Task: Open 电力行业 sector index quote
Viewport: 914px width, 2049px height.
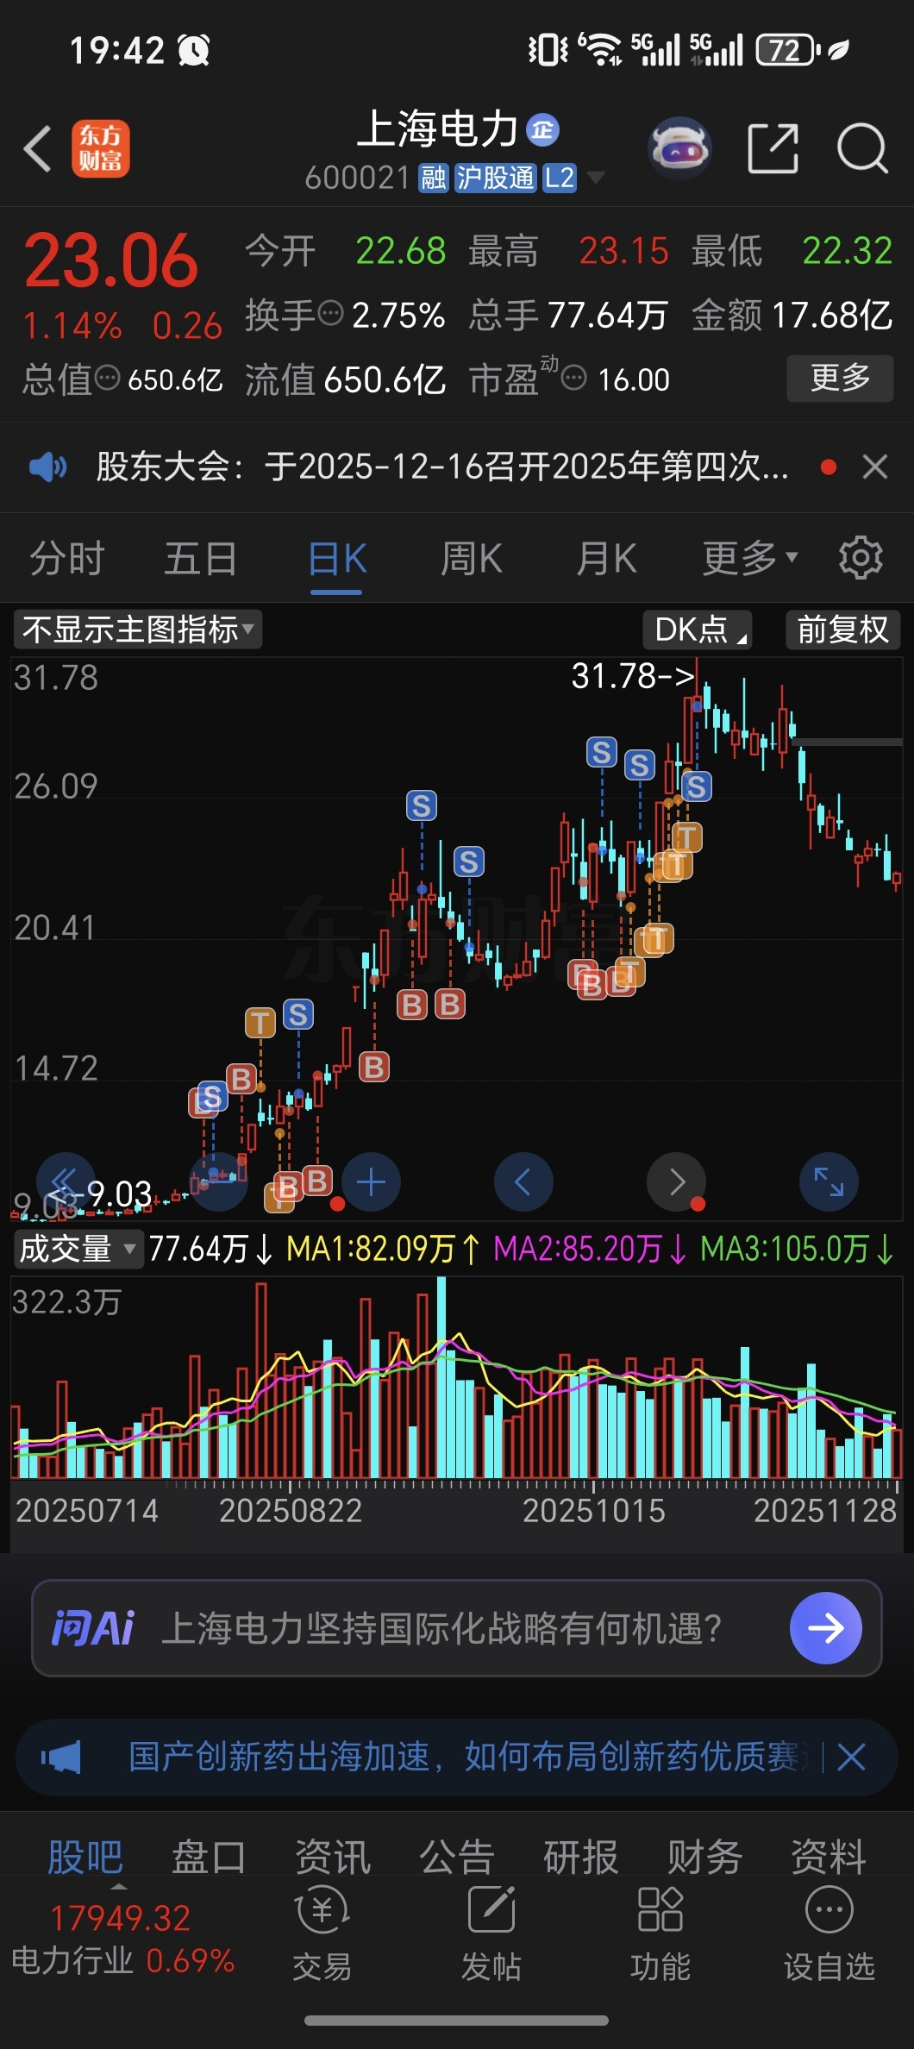Action: coord(122,1939)
